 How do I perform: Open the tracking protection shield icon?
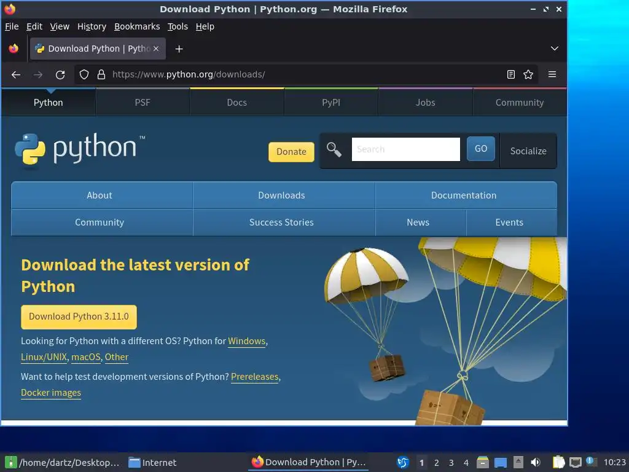pyautogui.click(x=84, y=74)
